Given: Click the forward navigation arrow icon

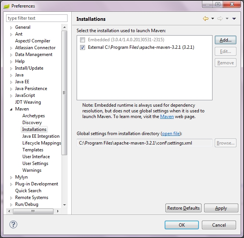Looking at the screenshot, I should pyautogui.click(x=220, y=19).
